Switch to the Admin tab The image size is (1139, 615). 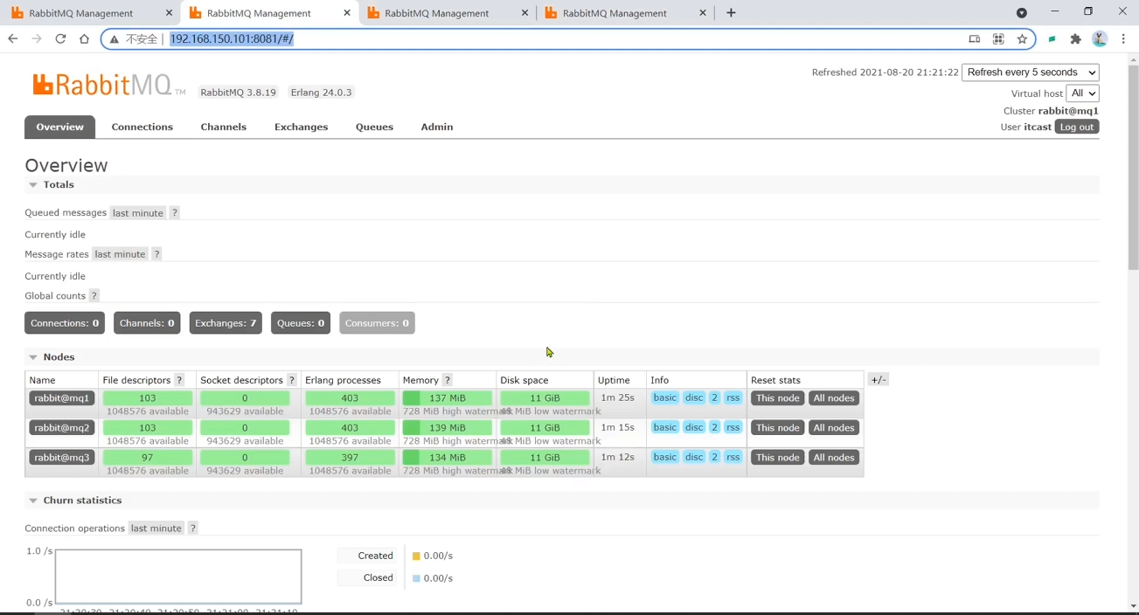(x=437, y=127)
